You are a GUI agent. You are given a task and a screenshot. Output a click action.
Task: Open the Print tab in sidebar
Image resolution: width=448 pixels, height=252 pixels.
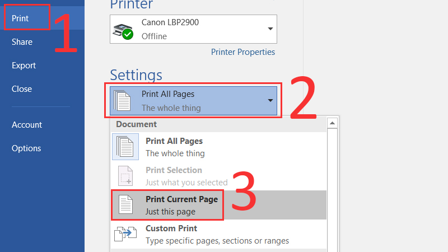click(x=20, y=18)
